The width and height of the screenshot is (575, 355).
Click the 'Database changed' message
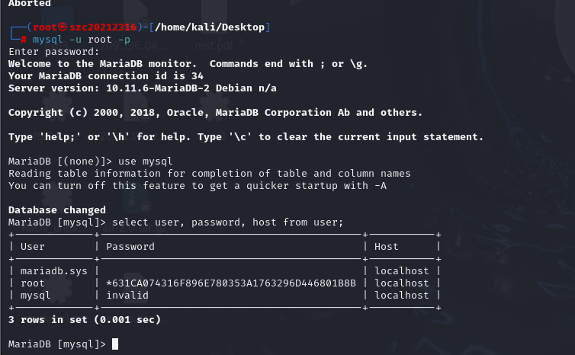[57, 210]
